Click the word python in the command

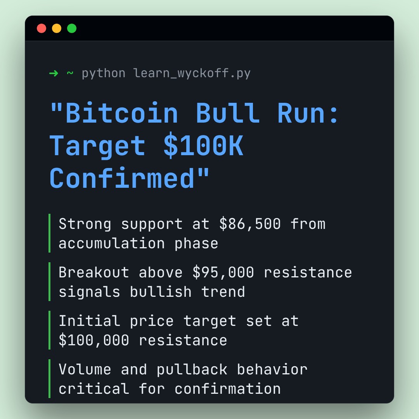104,73
